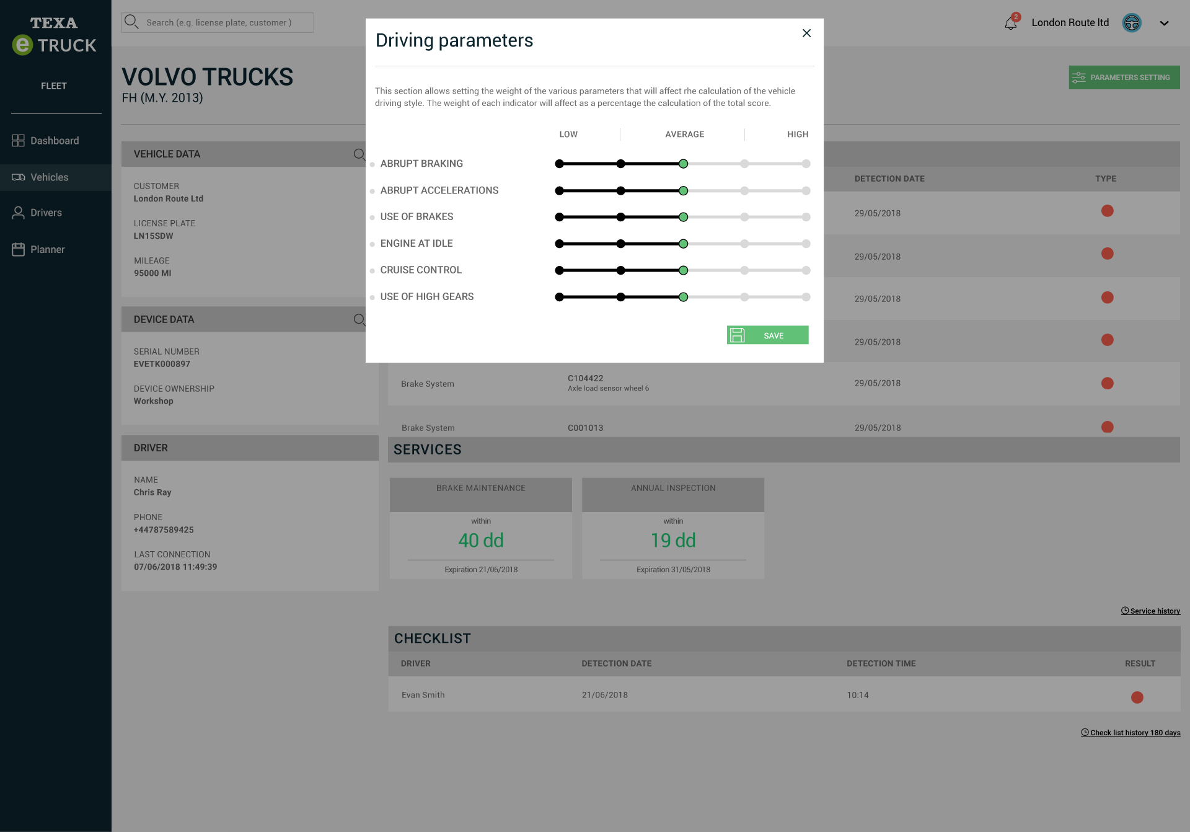Screen dimensions: 1190x832
Task: Click Use of Brakes green slider handle
Action: (x=683, y=217)
